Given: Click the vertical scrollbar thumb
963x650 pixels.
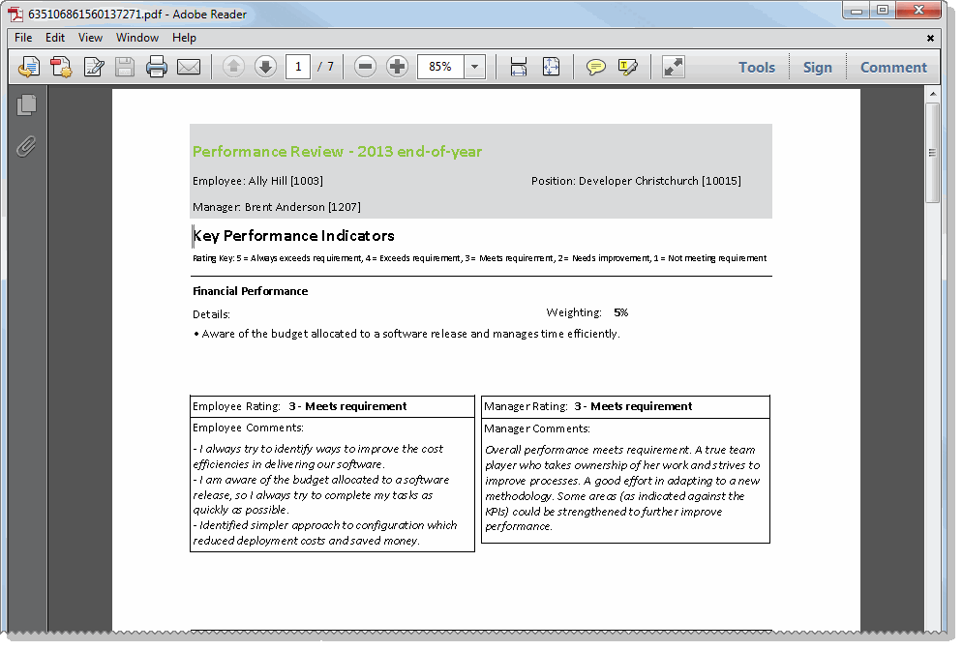Looking at the screenshot, I should tap(932, 152).
